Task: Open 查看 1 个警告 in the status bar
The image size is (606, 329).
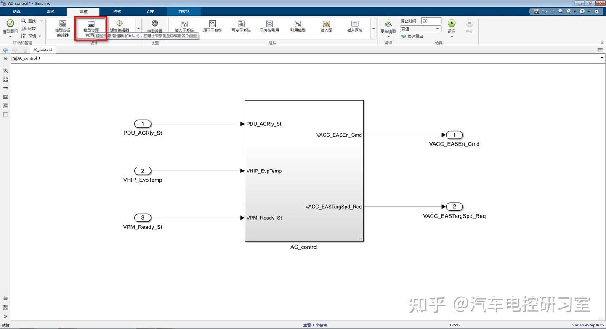Action: click(x=315, y=325)
